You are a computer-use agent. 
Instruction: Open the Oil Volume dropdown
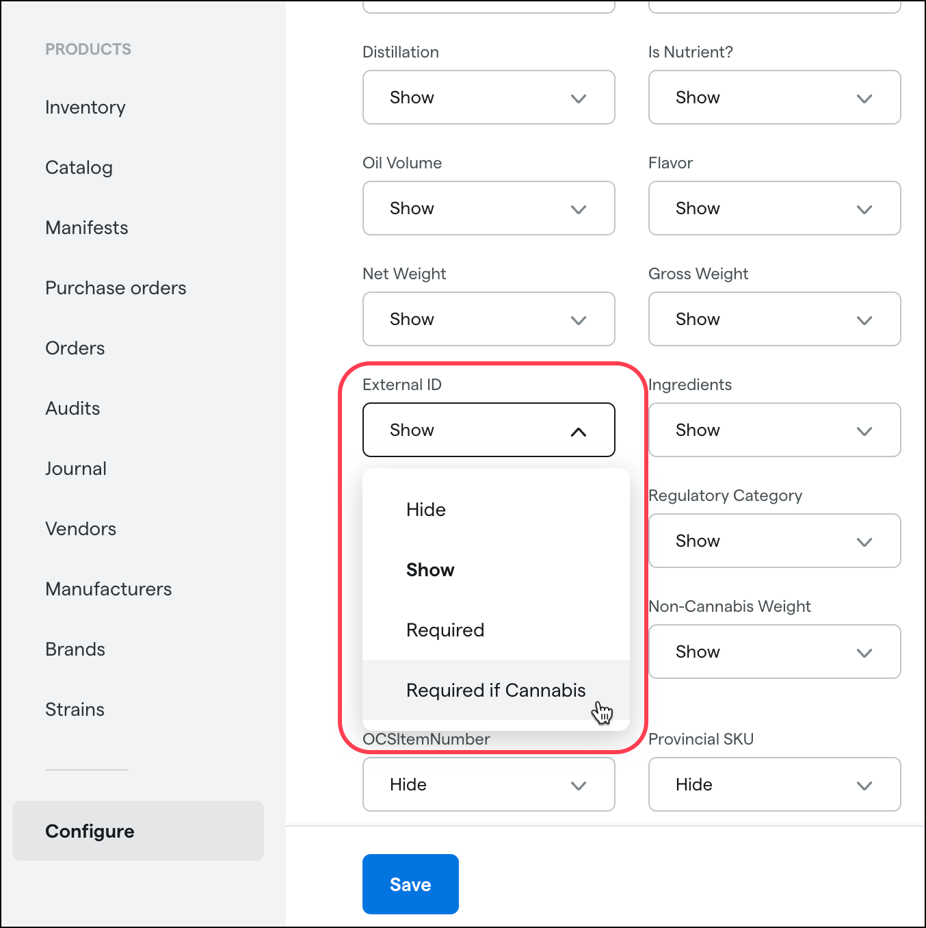[488, 208]
